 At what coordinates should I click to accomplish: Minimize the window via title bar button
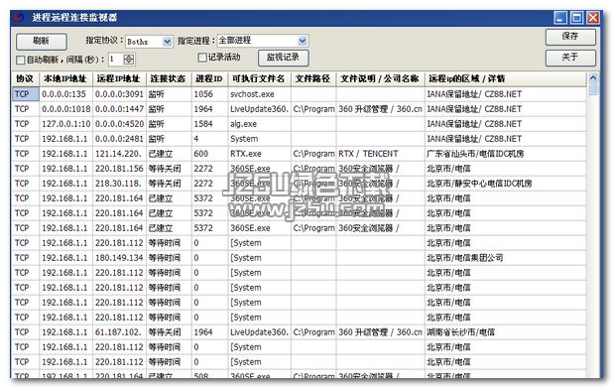tap(560, 18)
